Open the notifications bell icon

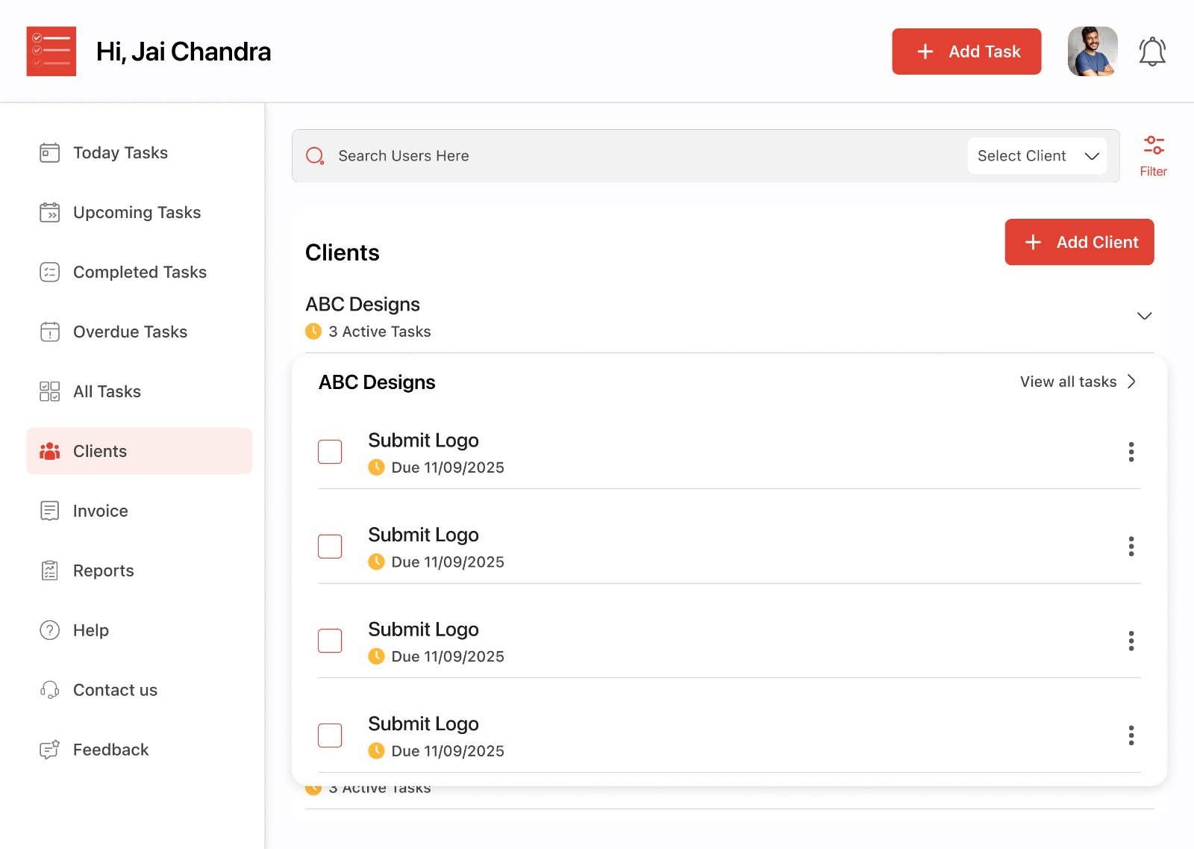point(1151,51)
